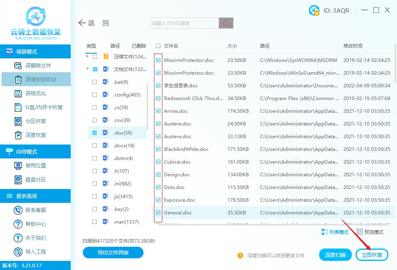Screen dimensions: 397x270
Task: Check the .config(465) type checkbox
Action: pos(95,95)
